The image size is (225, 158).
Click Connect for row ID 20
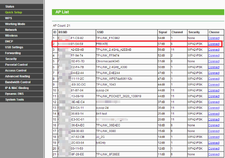214,148
